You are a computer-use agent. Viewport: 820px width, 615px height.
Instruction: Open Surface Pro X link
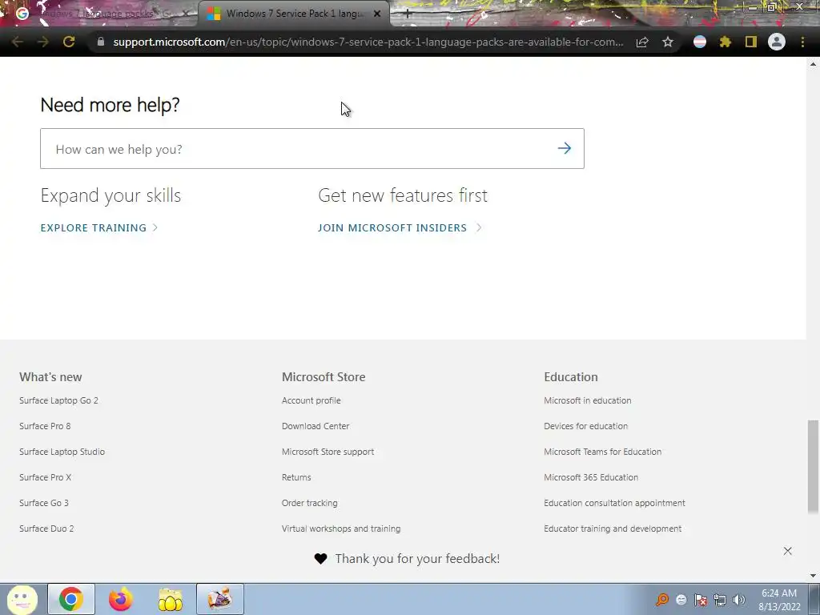click(x=46, y=477)
